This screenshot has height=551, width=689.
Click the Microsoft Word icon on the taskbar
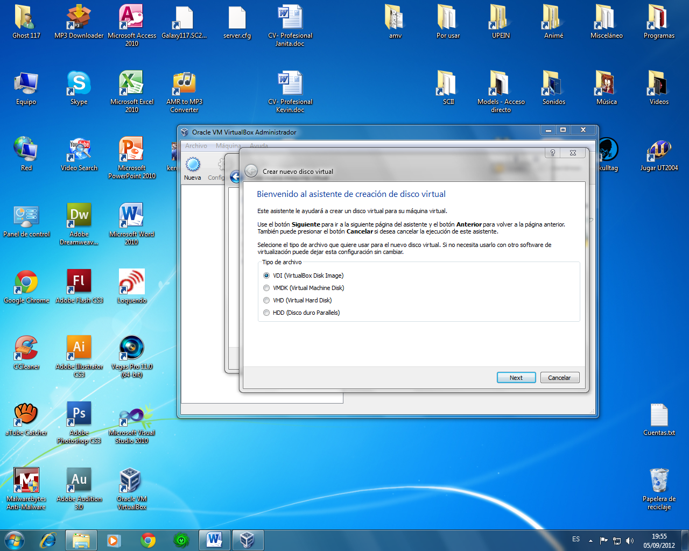(x=215, y=540)
